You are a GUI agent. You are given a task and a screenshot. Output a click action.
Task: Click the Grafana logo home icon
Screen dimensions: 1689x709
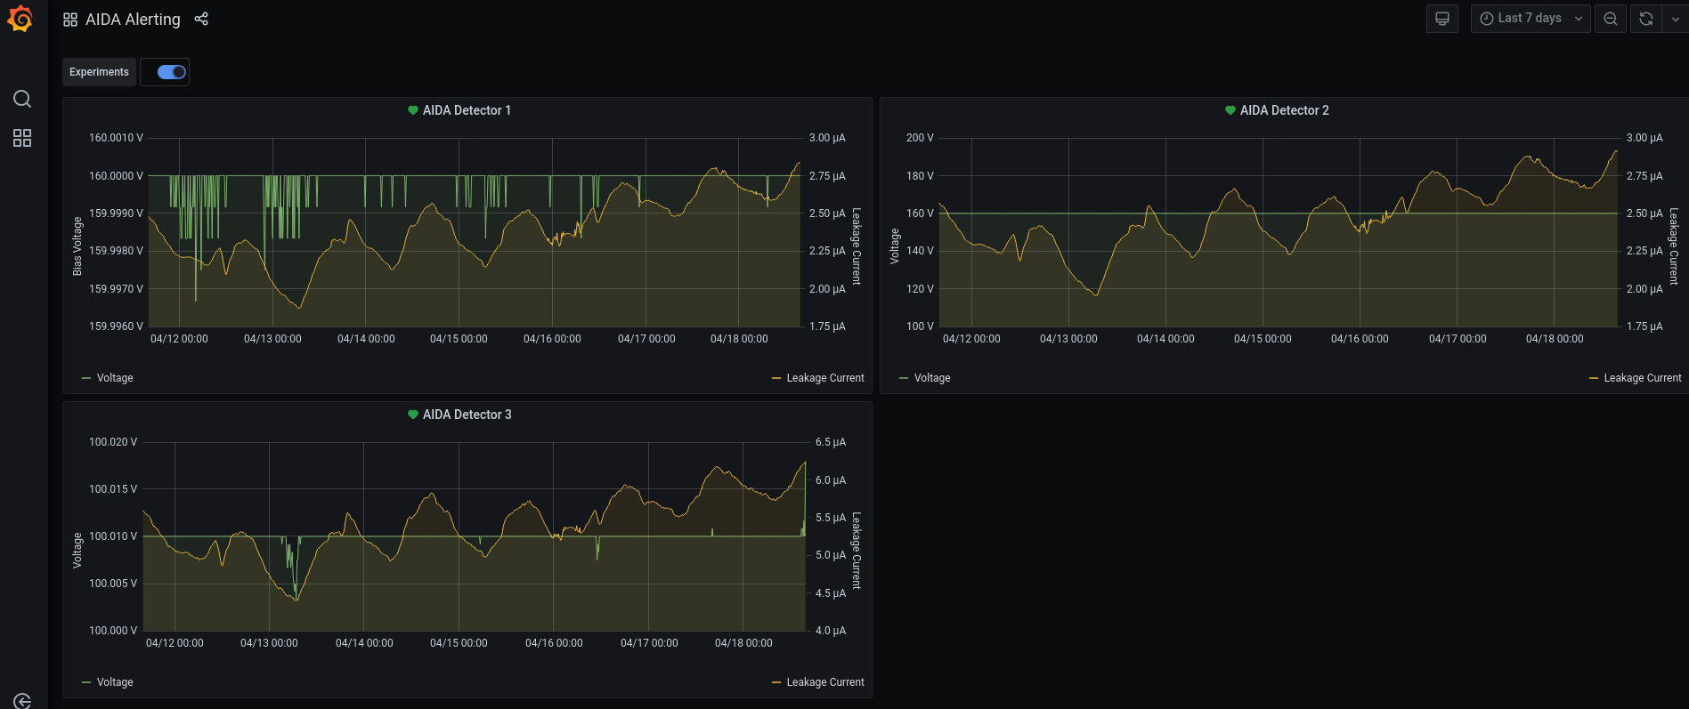pos(20,19)
